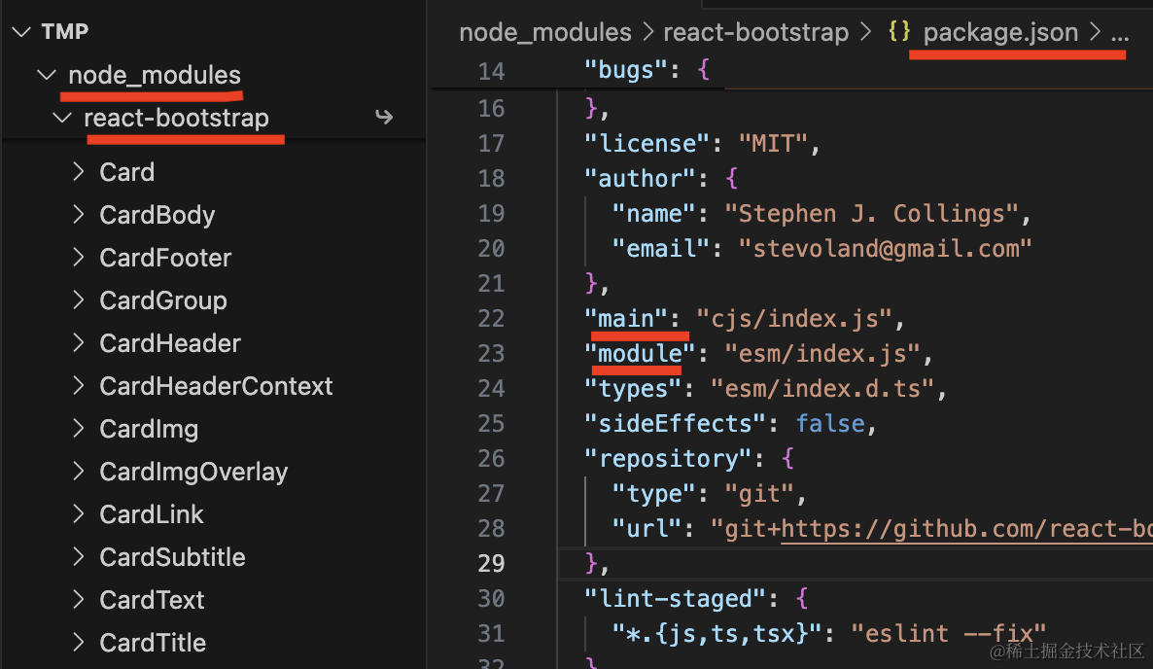
Task: Click line number 14 in sticky header
Action: [x=491, y=71]
